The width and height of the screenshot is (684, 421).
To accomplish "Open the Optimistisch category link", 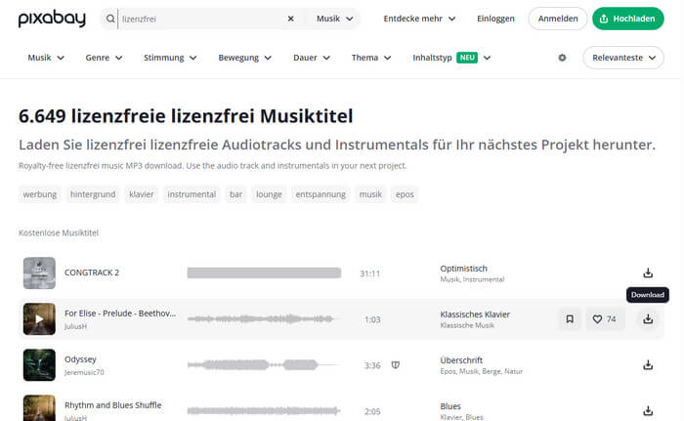I will click(464, 269).
